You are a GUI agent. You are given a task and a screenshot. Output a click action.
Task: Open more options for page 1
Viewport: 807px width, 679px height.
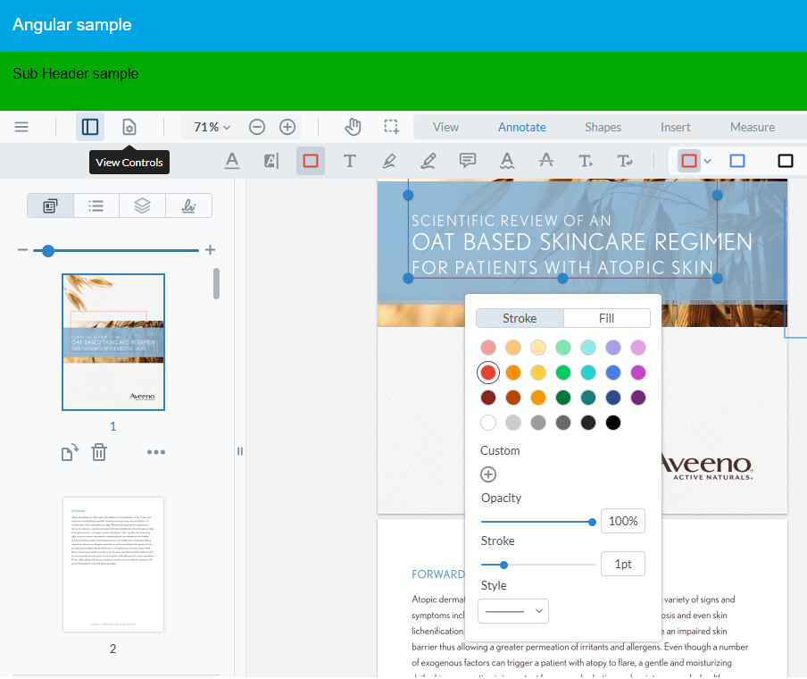click(156, 452)
